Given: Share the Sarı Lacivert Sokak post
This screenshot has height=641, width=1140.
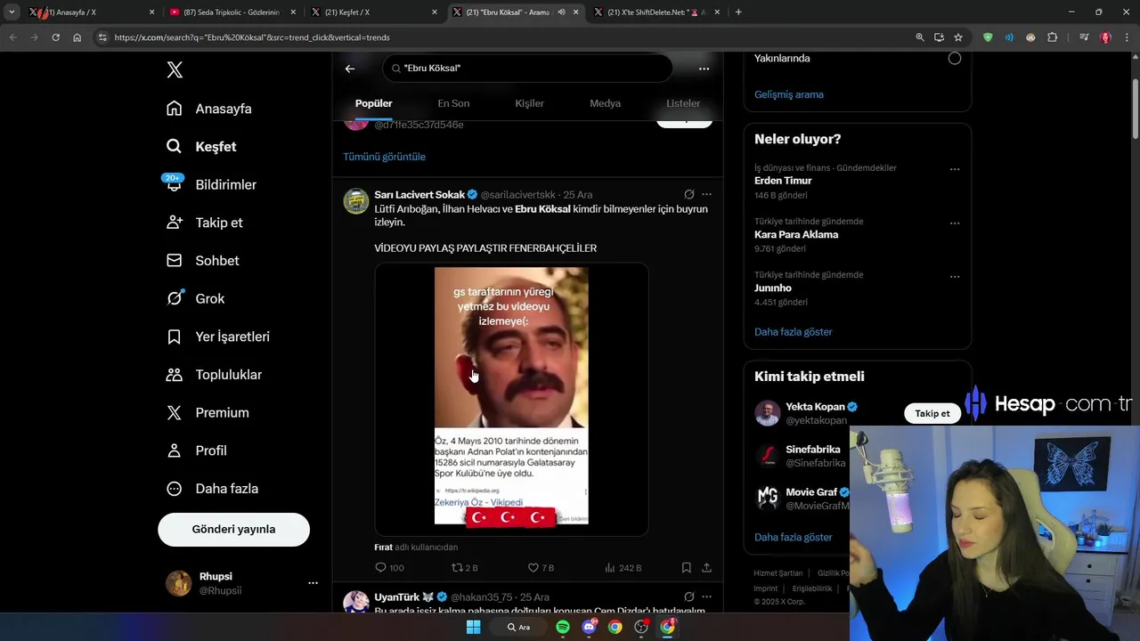Looking at the screenshot, I should click(x=706, y=568).
